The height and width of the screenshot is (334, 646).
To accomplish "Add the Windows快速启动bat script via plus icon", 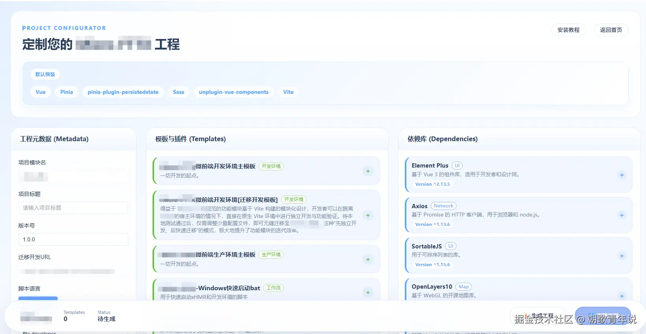I will pyautogui.click(x=368, y=293).
